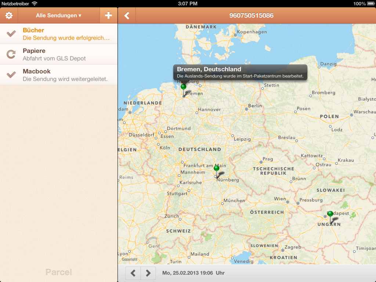
Task: Click the checkmark icon beside Macbook
Action: [x=11, y=75]
